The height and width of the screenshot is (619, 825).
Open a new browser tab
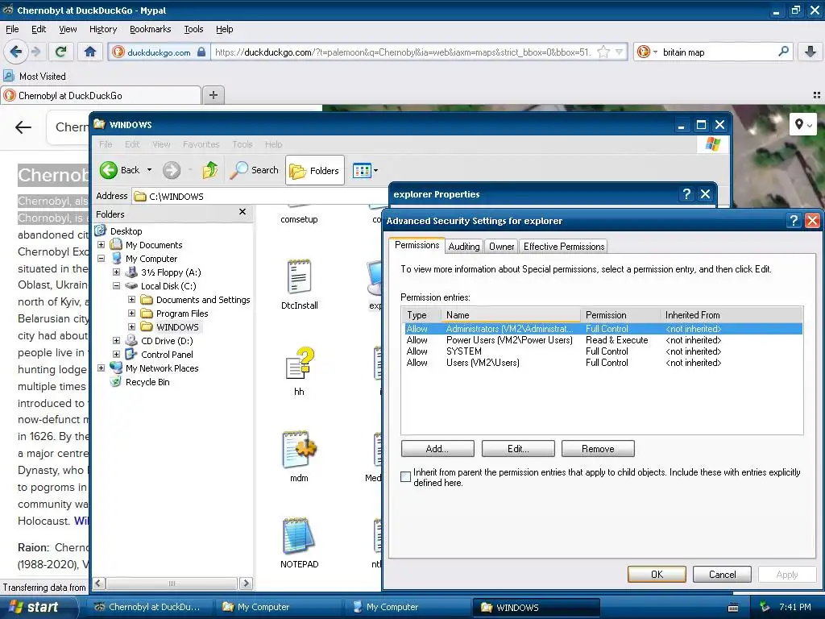pos(213,95)
